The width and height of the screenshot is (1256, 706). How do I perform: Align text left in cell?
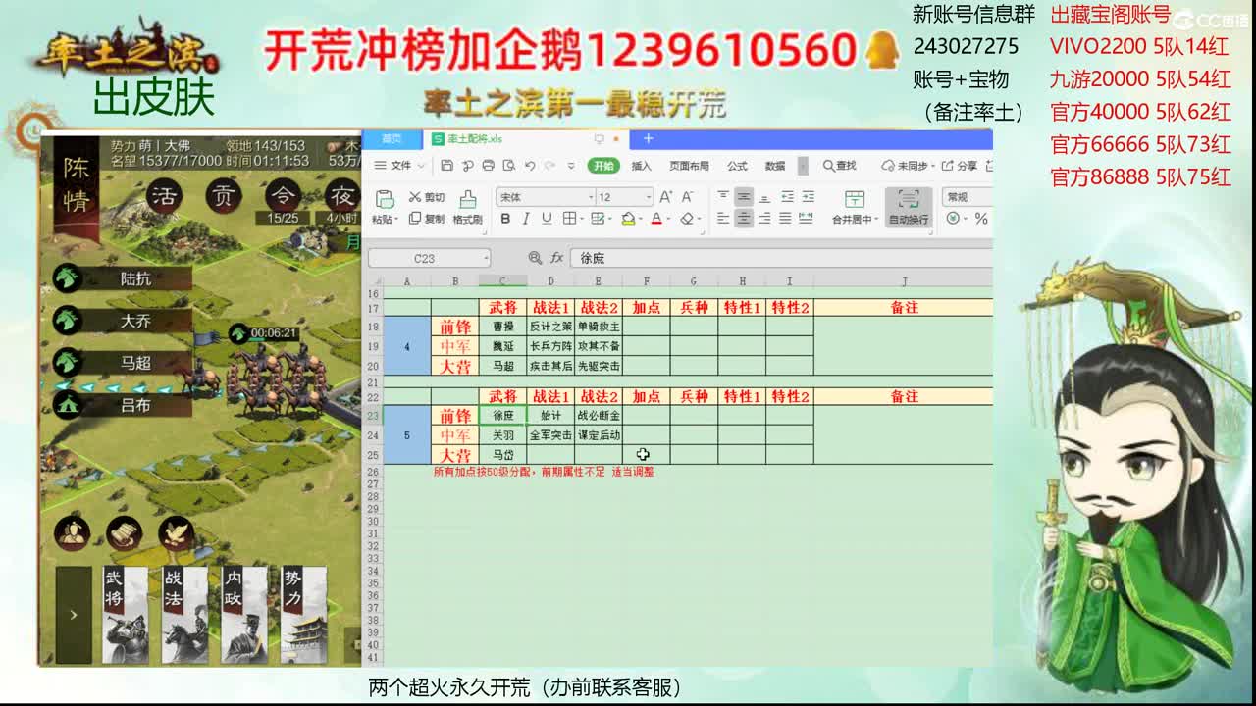pos(723,219)
